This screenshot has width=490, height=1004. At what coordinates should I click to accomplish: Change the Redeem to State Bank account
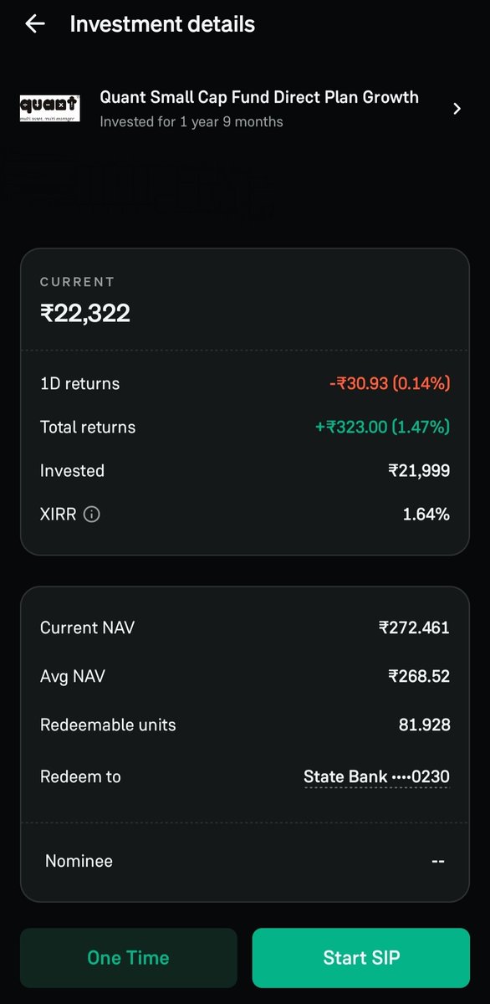(x=376, y=776)
